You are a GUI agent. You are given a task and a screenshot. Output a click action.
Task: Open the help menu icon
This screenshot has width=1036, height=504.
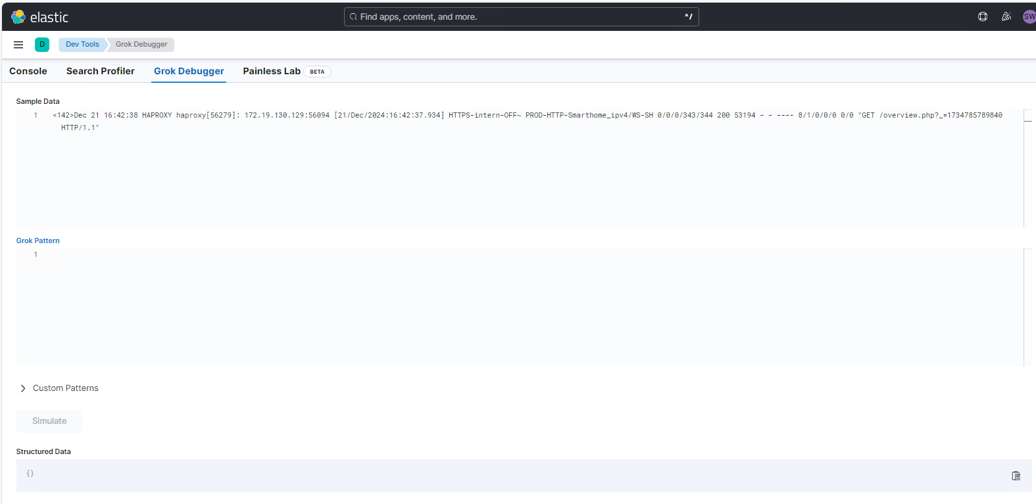(983, 17)
